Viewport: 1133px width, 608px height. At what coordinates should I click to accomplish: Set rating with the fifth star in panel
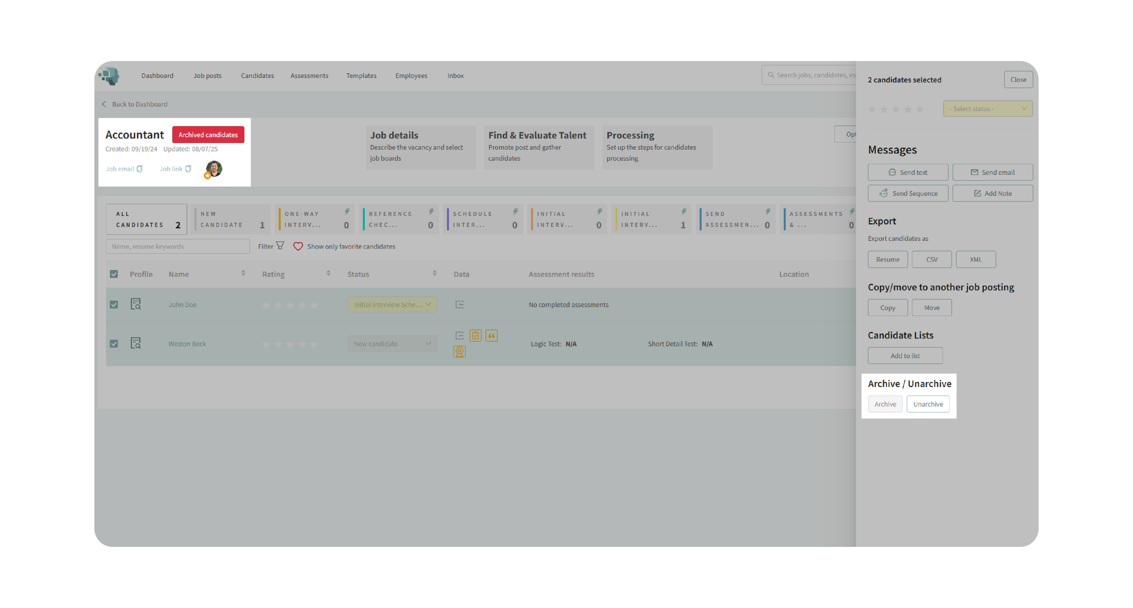[x=920, y=109]
